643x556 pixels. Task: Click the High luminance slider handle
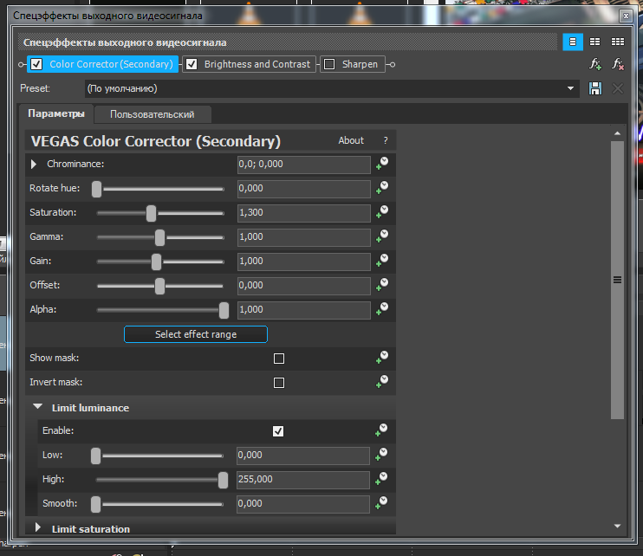(x=223, y=480)
